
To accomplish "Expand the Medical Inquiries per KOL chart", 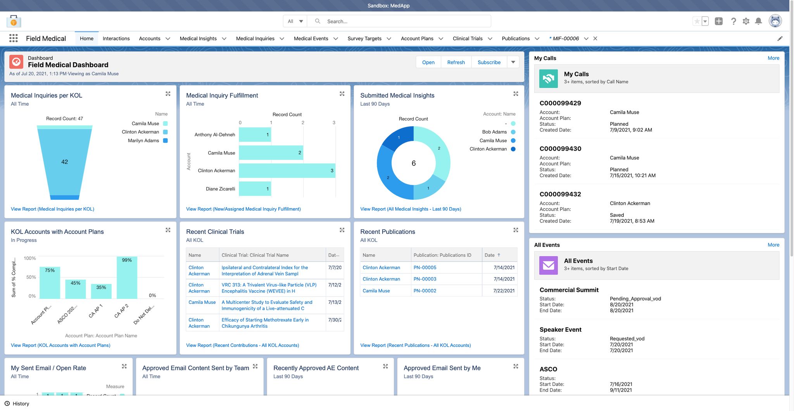I will coord(168,94).
